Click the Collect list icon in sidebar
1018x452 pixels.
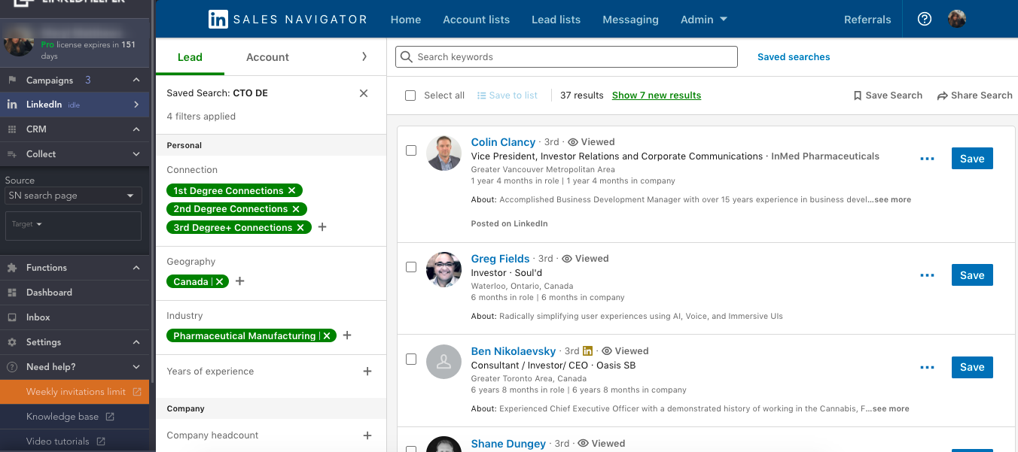12,154
